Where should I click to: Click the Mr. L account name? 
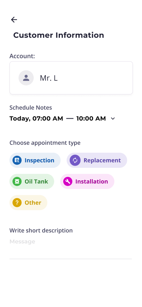pos(48,78)
